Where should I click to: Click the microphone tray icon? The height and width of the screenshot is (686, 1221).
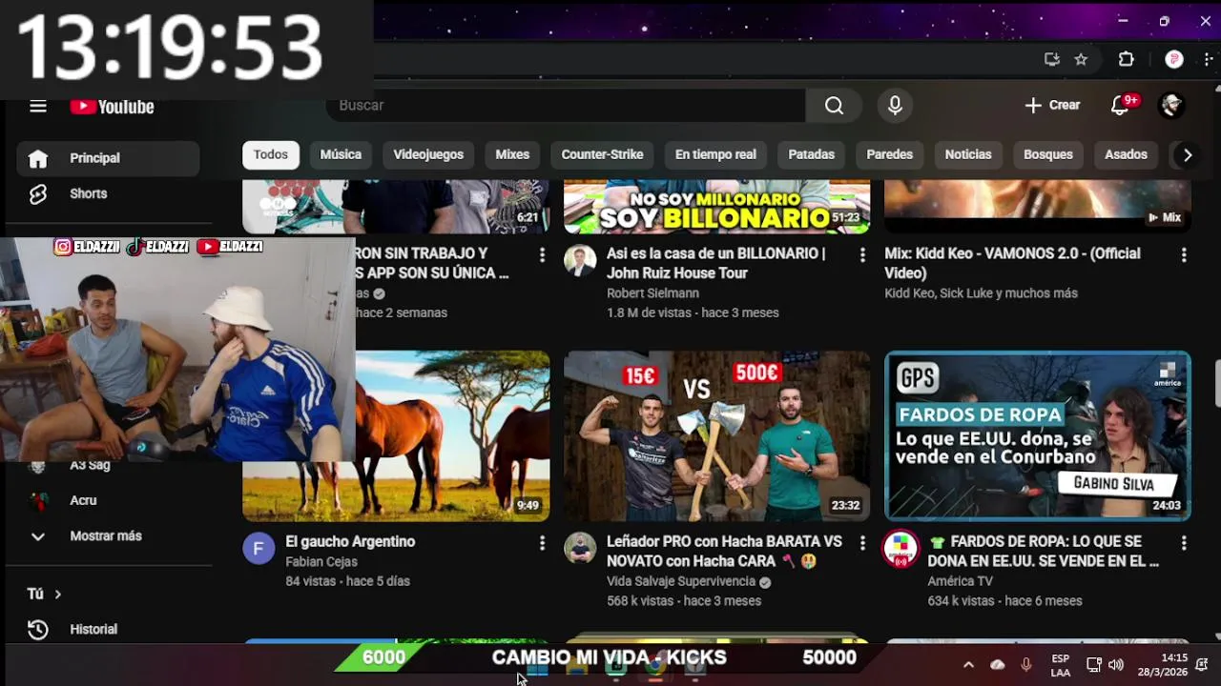pyautogui.click(x=1026, y=664)
